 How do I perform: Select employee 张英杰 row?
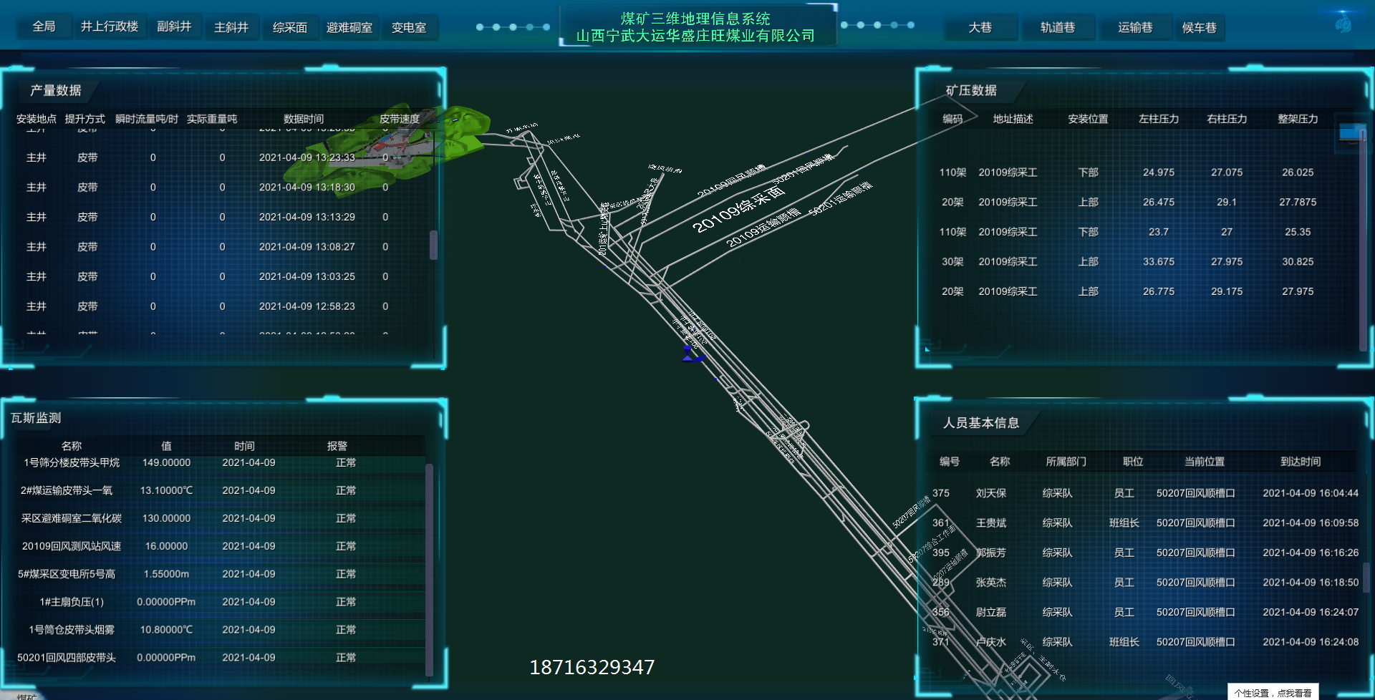tap(1144, 583)
